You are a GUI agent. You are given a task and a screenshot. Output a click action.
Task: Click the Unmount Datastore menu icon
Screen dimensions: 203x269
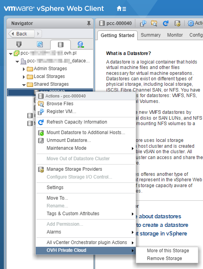pos(41,140)
